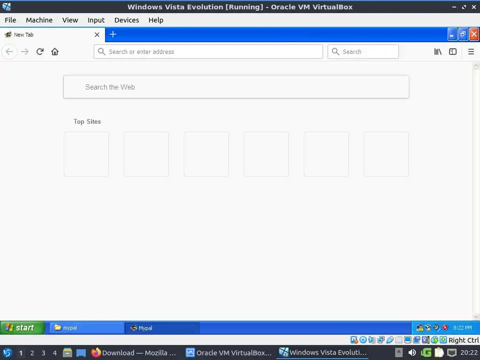Select the New Tab tab
This screenshot has height=360, width=480.
(x=52, y=35)
